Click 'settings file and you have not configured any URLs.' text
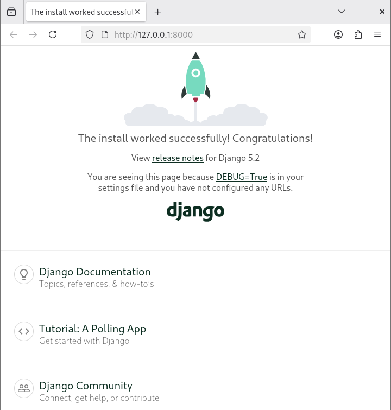 (x=195, y=188)
